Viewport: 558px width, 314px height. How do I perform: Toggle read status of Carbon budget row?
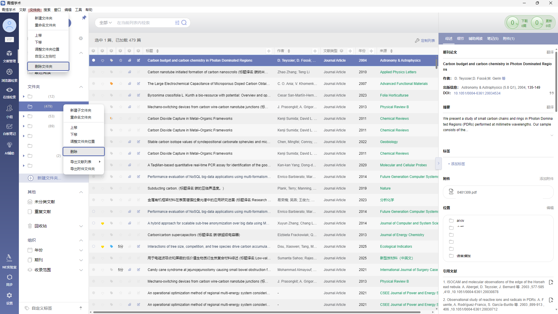click(94, 60)
